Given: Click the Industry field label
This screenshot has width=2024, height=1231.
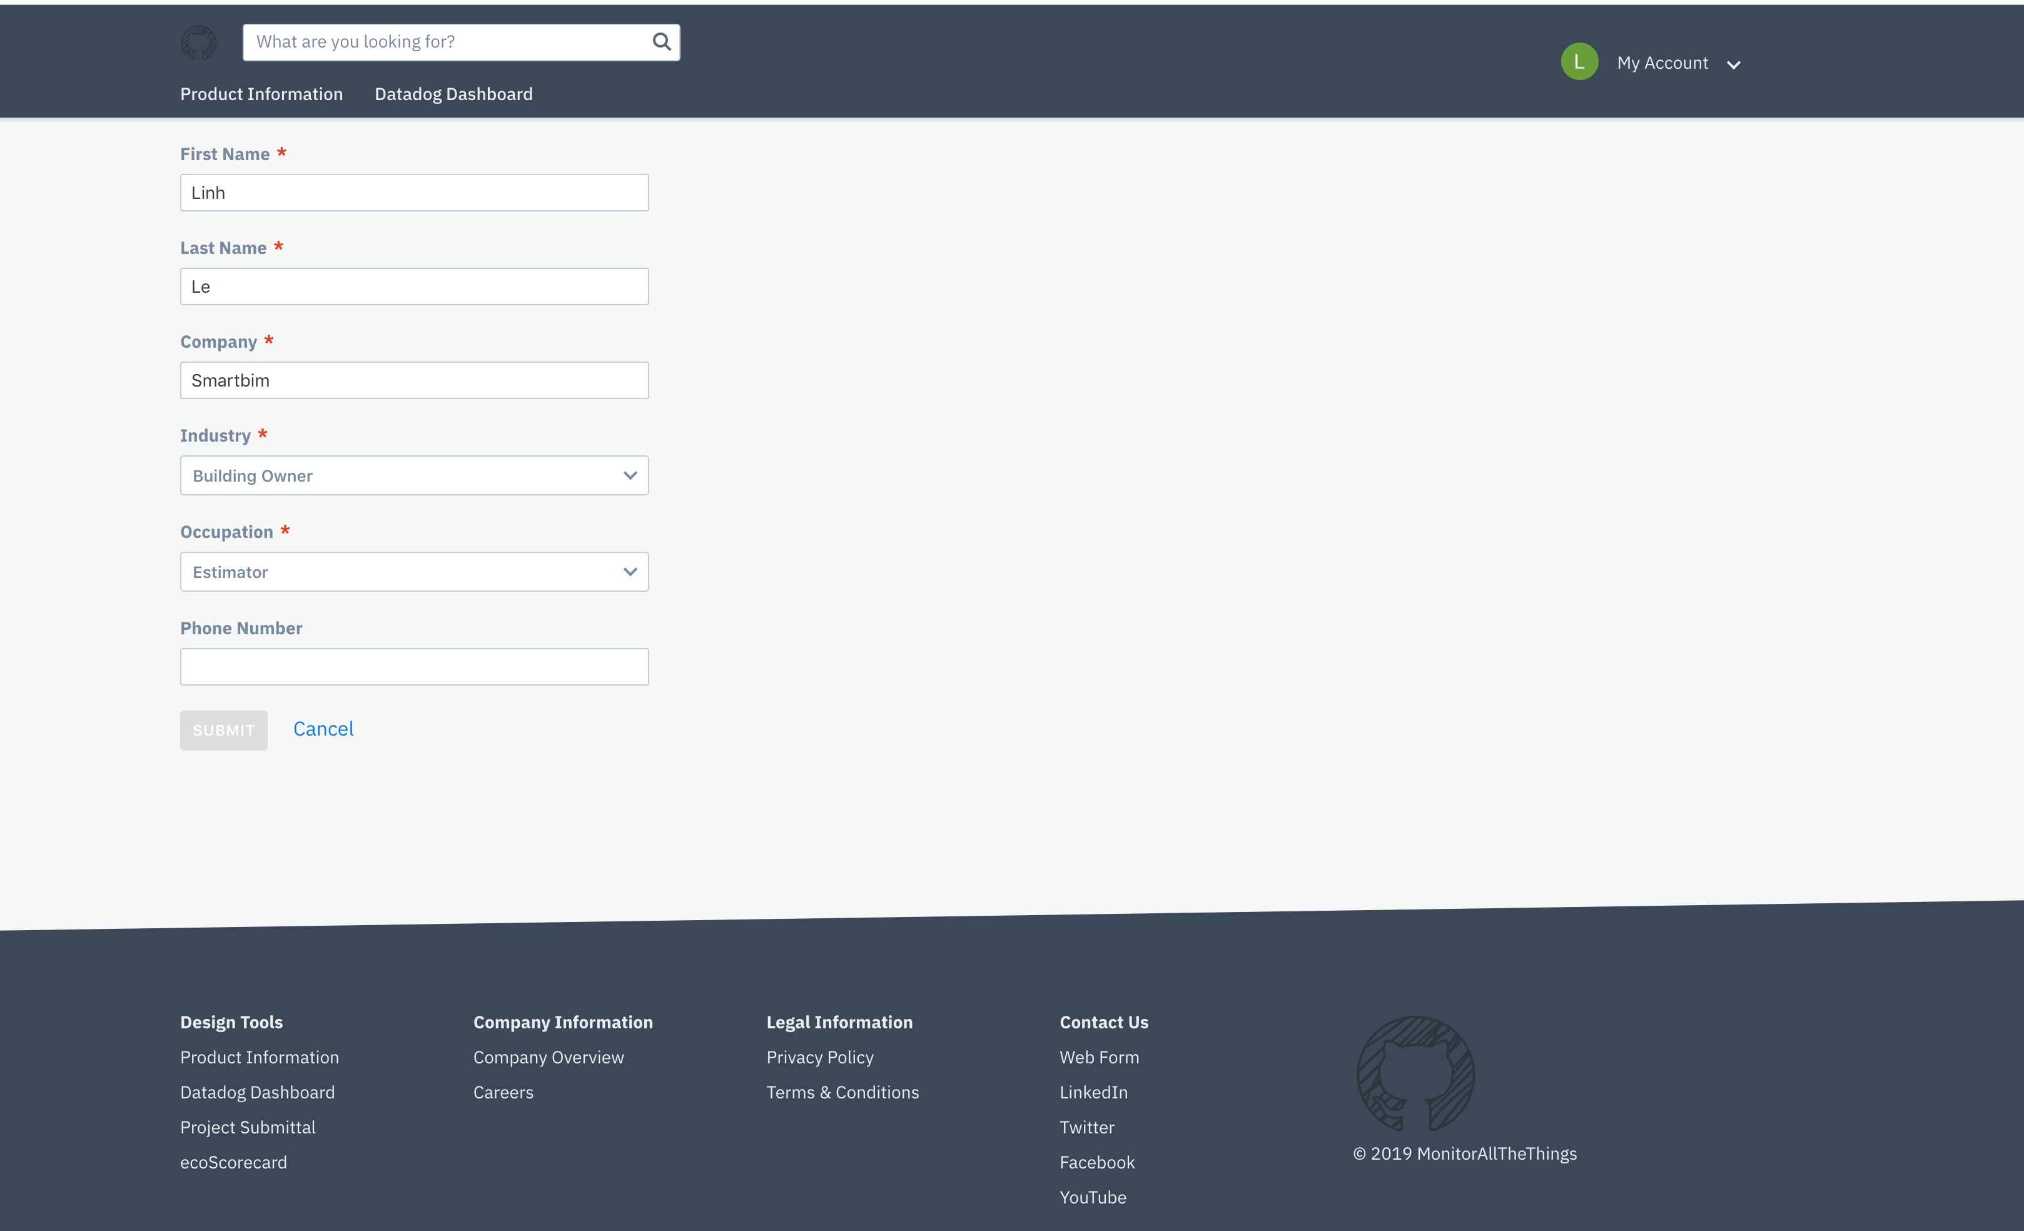Looking at the screenshot, I should 215,435.
